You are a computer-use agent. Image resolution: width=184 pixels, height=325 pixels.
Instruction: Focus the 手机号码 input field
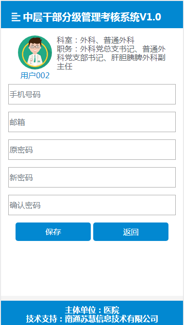[92, 94]
